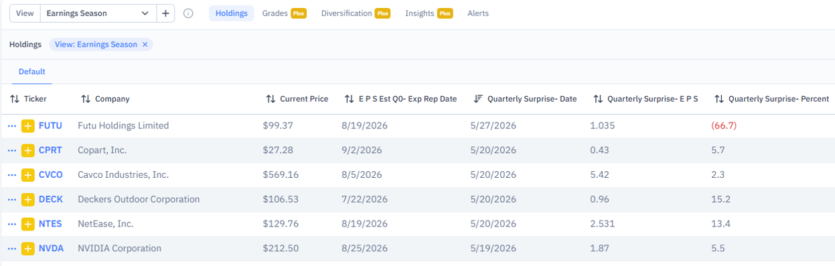Sort by Quarterly Surprise- Percent column

(x=771, y=99)
